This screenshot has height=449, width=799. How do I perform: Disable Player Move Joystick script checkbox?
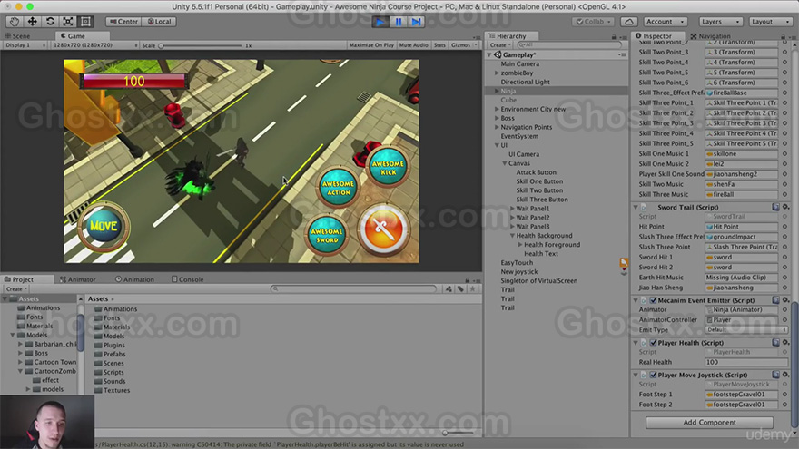(653, 375)
